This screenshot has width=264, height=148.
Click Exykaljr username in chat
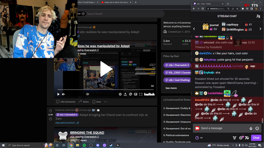click(x=209, y=72)
